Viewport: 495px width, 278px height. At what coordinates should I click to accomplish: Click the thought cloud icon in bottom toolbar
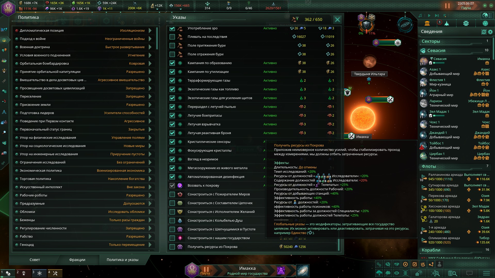pos(388,273)
